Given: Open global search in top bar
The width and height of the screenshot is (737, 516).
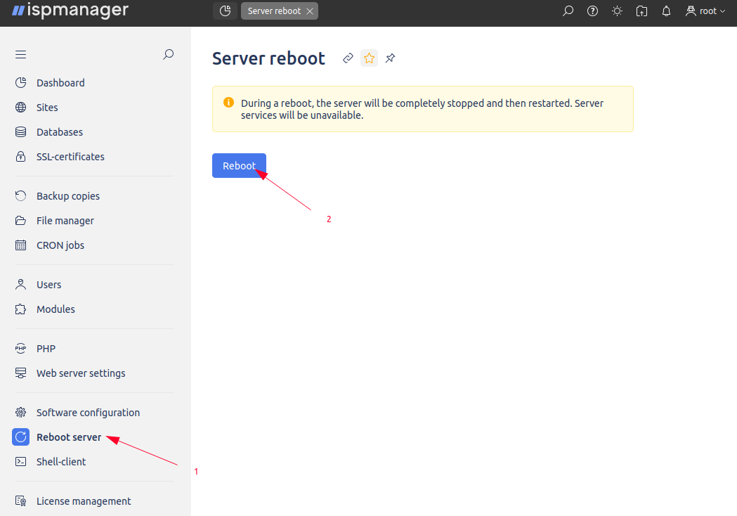Looking at the screenshot, I should (568, 11).
